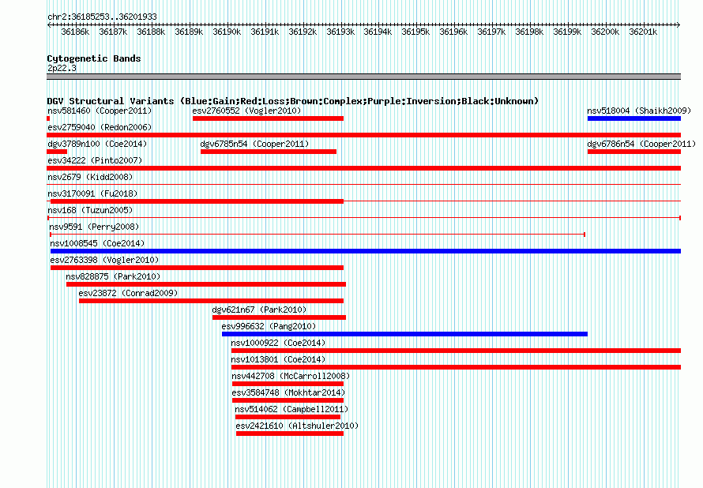This screenshot has height=488, width=703.
Task: Select the 2p22.3 band label
Action: click(x=62, y=68)
